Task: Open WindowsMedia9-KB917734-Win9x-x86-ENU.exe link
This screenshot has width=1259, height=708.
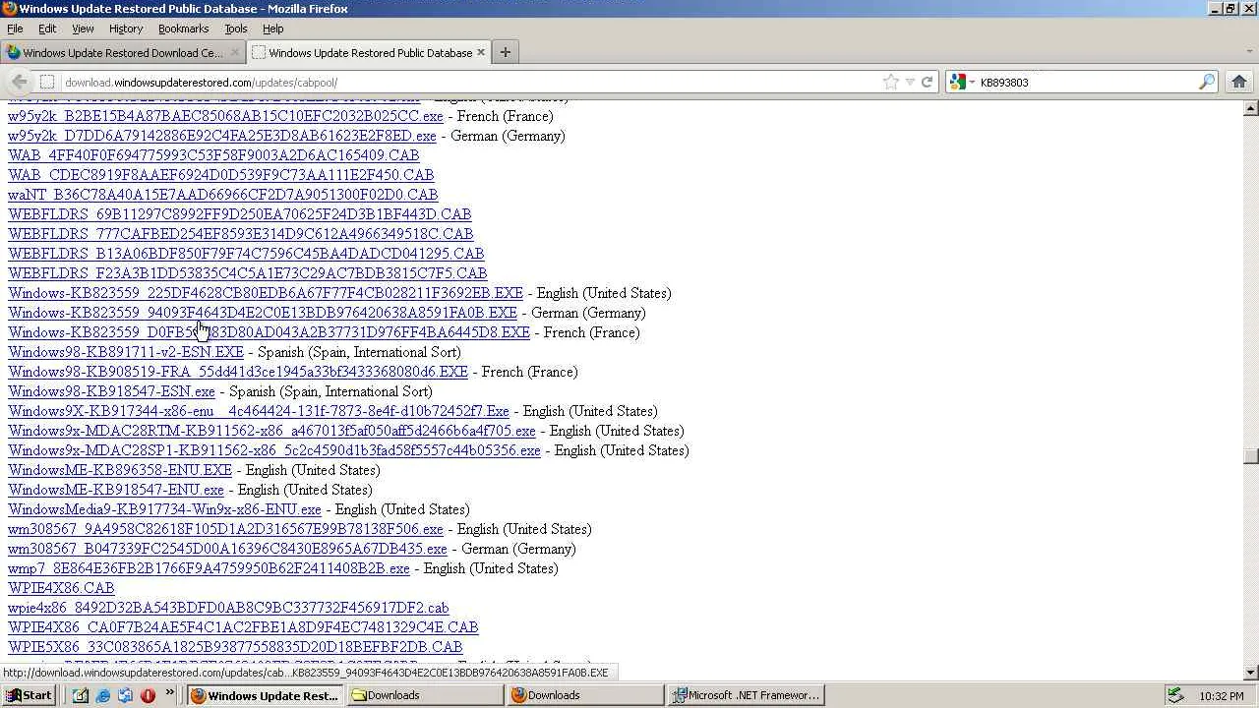Action: point(164,509)
